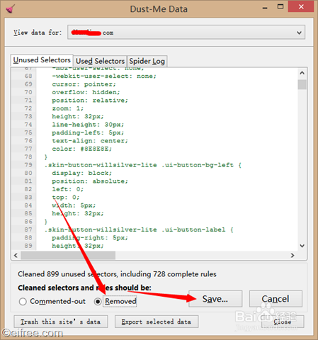
Task: Click the line 'color: #8E8E8E;'
Action: tap(81, 149)
